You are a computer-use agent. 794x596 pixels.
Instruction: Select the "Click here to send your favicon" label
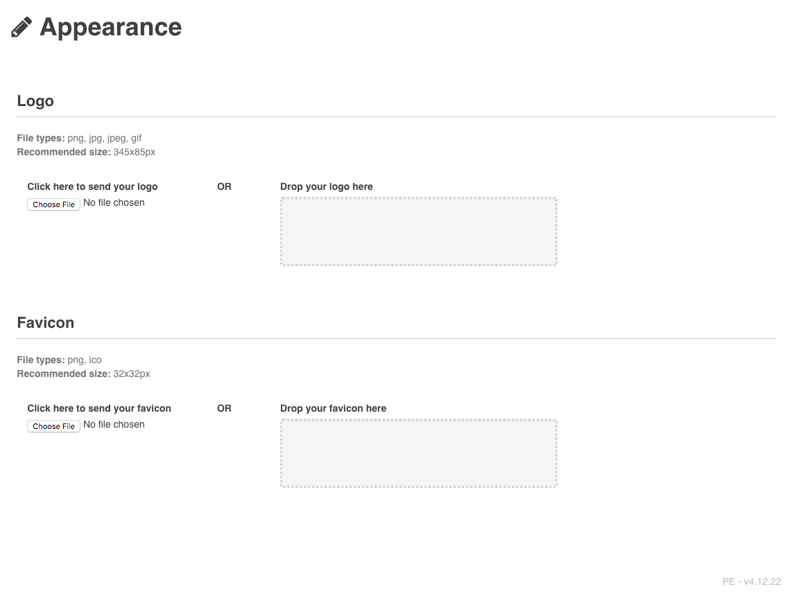click(x=99, y=408)
